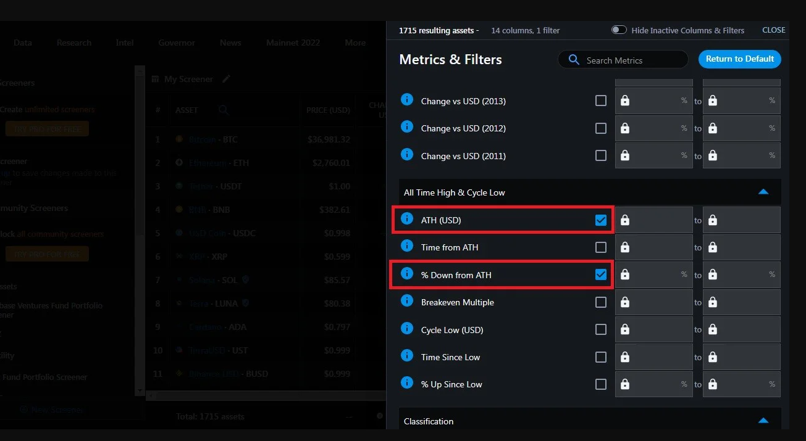Open Terra · LUNA asset link
This screenshot has width=806, height=441.
point(212,303)
